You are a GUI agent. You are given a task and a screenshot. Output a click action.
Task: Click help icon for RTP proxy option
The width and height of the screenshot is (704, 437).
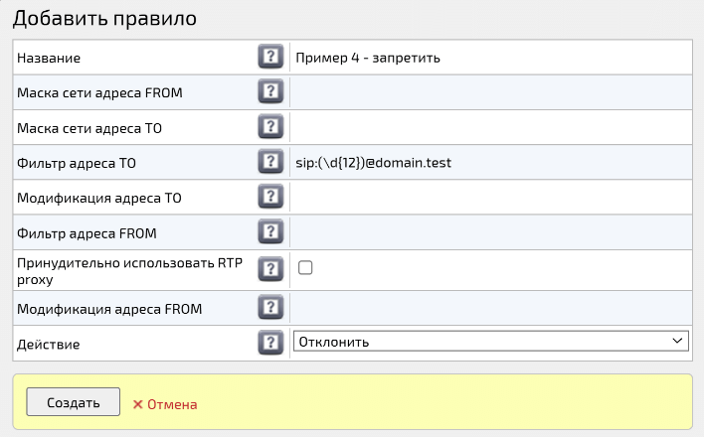[x=269, y=268]
